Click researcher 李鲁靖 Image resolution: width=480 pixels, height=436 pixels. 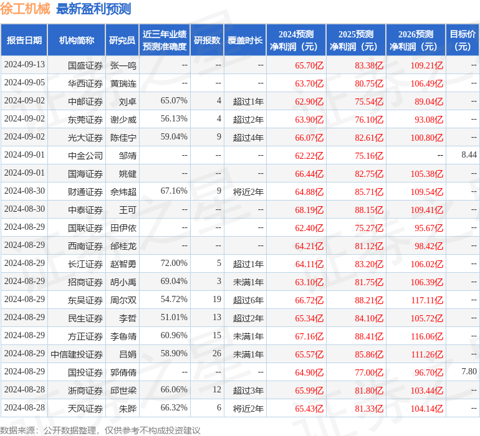click(123, 336)
